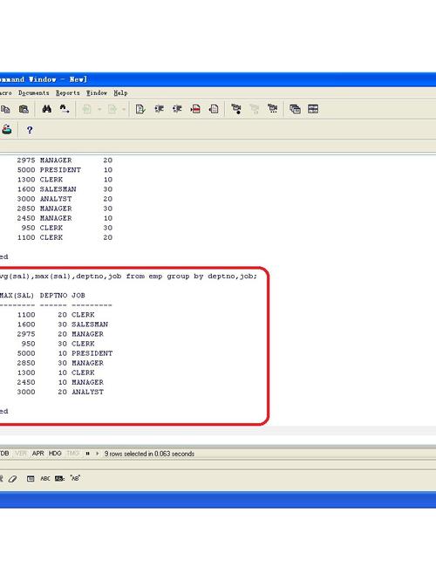
Task: Click the row reading "5000 PRESIDENT 10"
Action: pos(65,170)
